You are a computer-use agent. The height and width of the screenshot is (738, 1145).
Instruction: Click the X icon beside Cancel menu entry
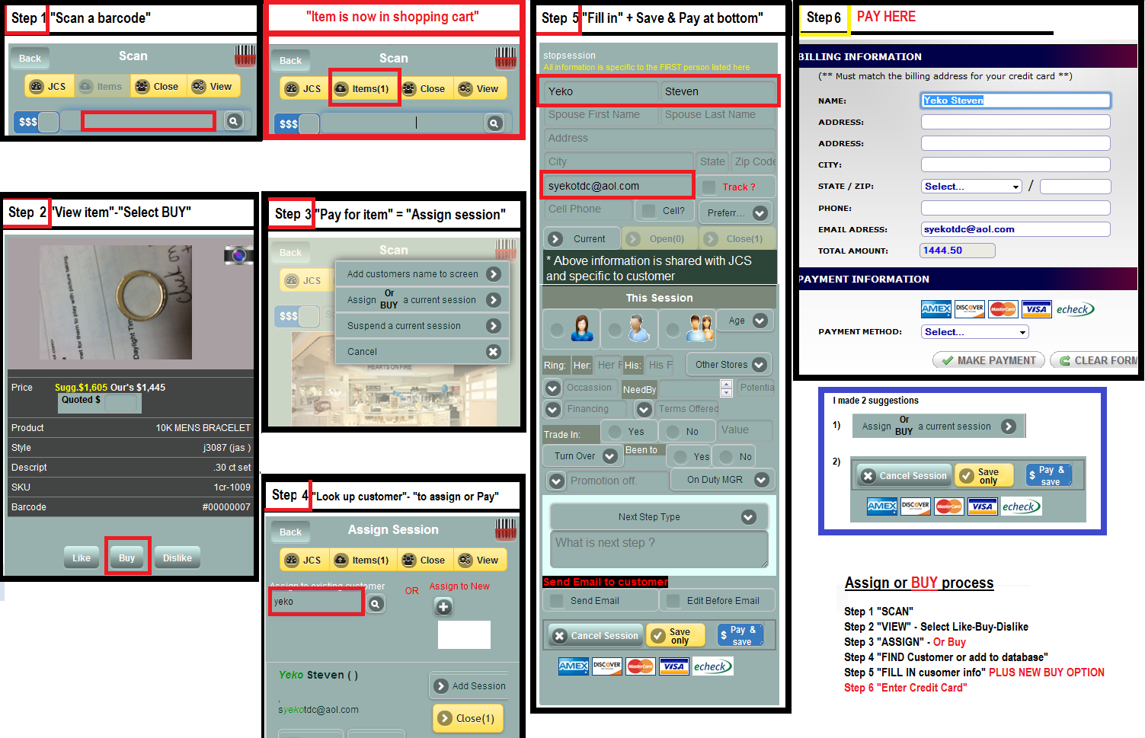[x=494, y=352]
